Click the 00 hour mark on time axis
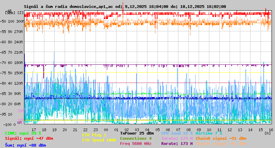The width and height of the screenshot is (275, 148). coord(106,129)
